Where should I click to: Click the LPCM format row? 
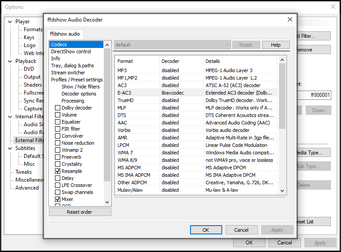[196, 145]
